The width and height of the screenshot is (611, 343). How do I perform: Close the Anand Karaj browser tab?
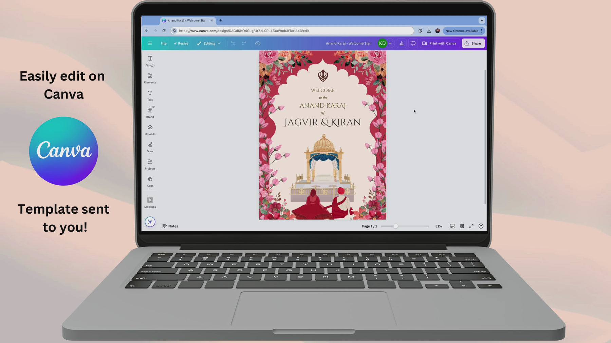[212, 21]
